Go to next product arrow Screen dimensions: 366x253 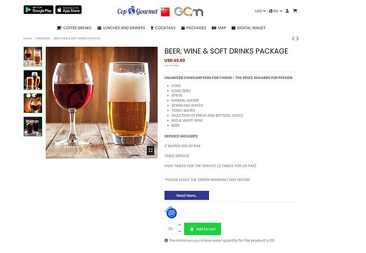[298, 39]
